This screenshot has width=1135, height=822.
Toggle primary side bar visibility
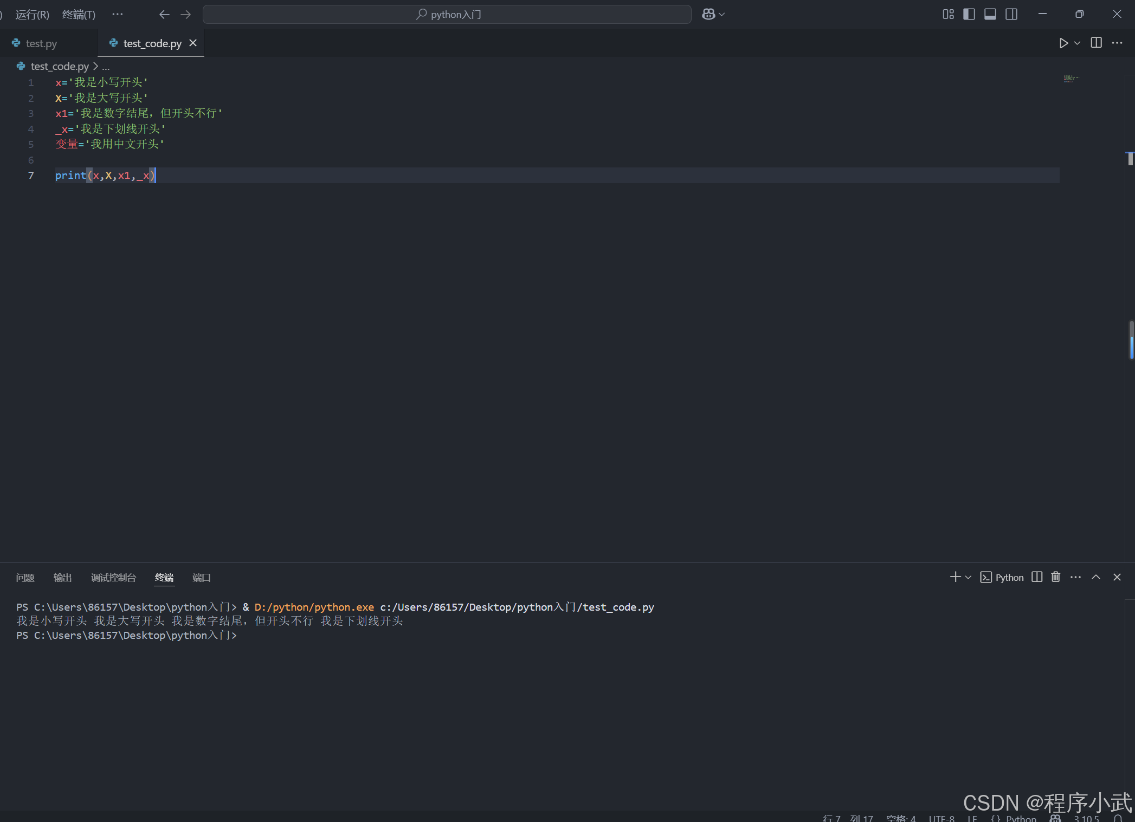click(969, 15)
